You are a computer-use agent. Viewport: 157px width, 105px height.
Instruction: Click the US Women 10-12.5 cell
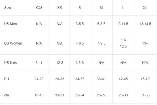[123, 43]
